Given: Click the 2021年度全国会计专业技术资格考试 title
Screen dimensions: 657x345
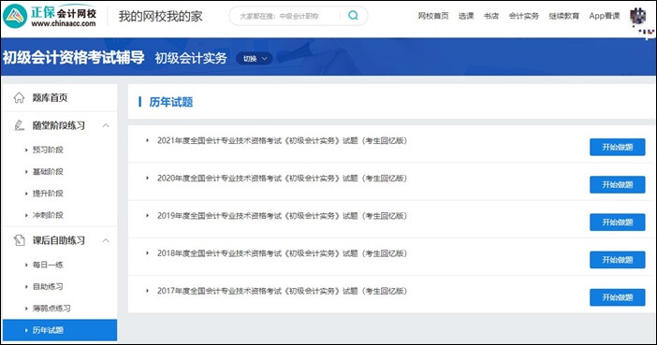Looking at the screenshot, I should coord(282,140).
